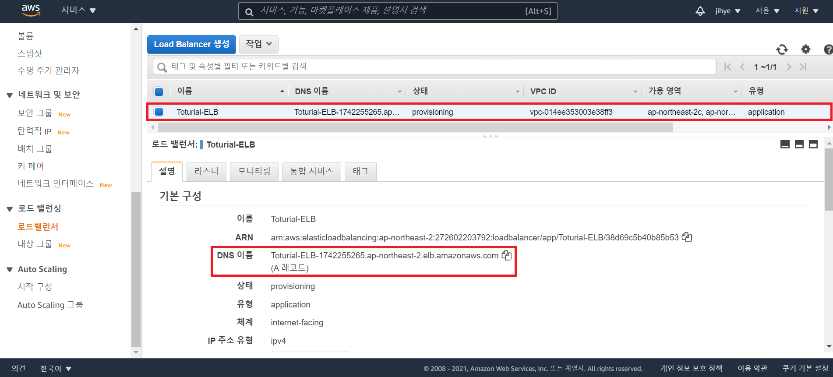
Task: Switch to the 태그 tab
Action: click(x=360, y=171)
